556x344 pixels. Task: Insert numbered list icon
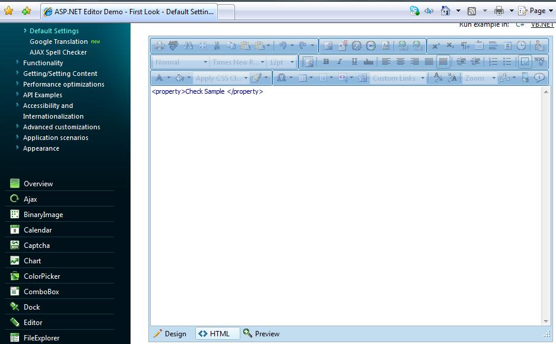coord(493,62)
